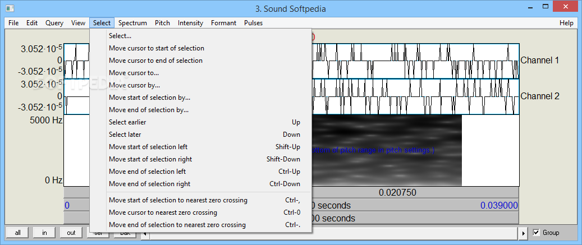The image size is (582, 245).
Task: Choose the 'Select...' menu command
Action: 200,36
